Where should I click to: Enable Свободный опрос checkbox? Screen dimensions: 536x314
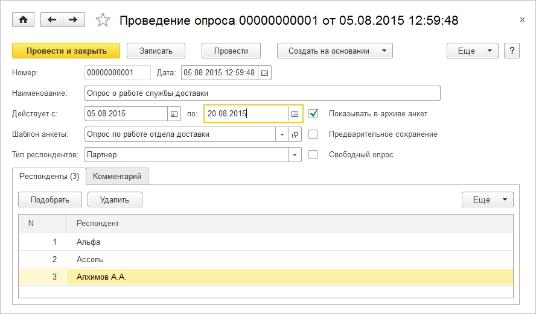tap(313, 155)
